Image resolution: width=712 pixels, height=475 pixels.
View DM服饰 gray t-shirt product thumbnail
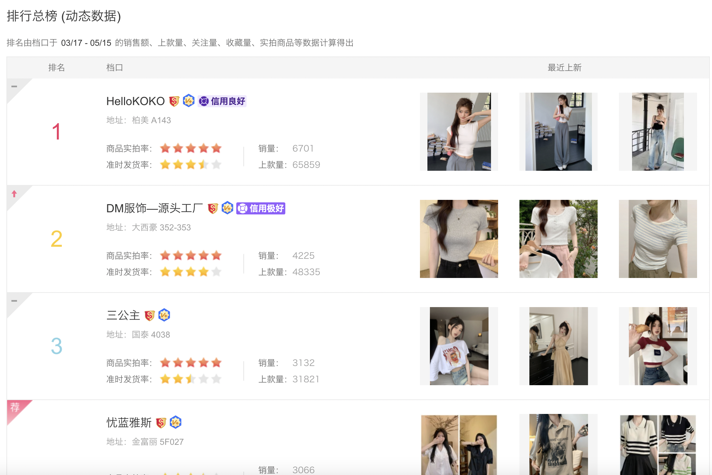(x=459, y=239)
